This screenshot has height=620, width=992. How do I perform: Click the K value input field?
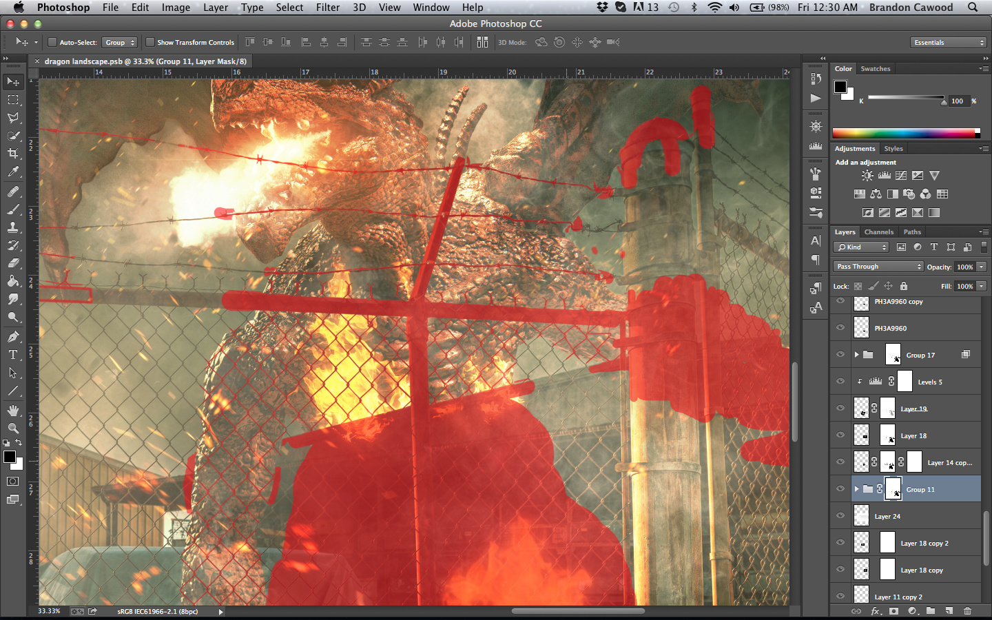pos(958,101)
